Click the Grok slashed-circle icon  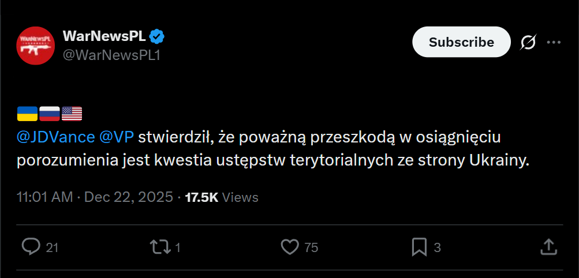tap(528, 42)
